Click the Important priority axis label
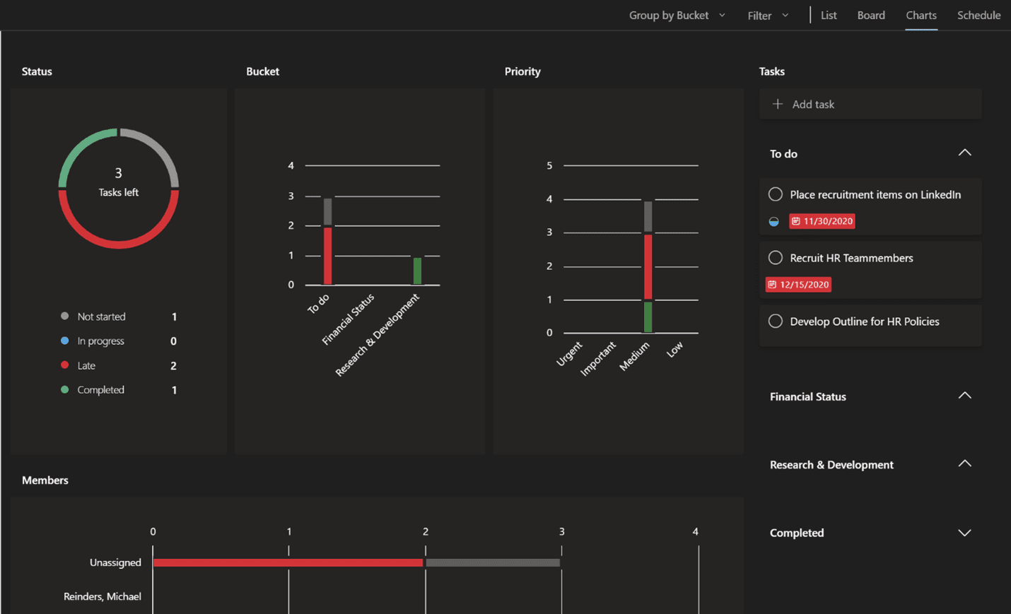Viewport: 1011px width, 614px height. 598,358
